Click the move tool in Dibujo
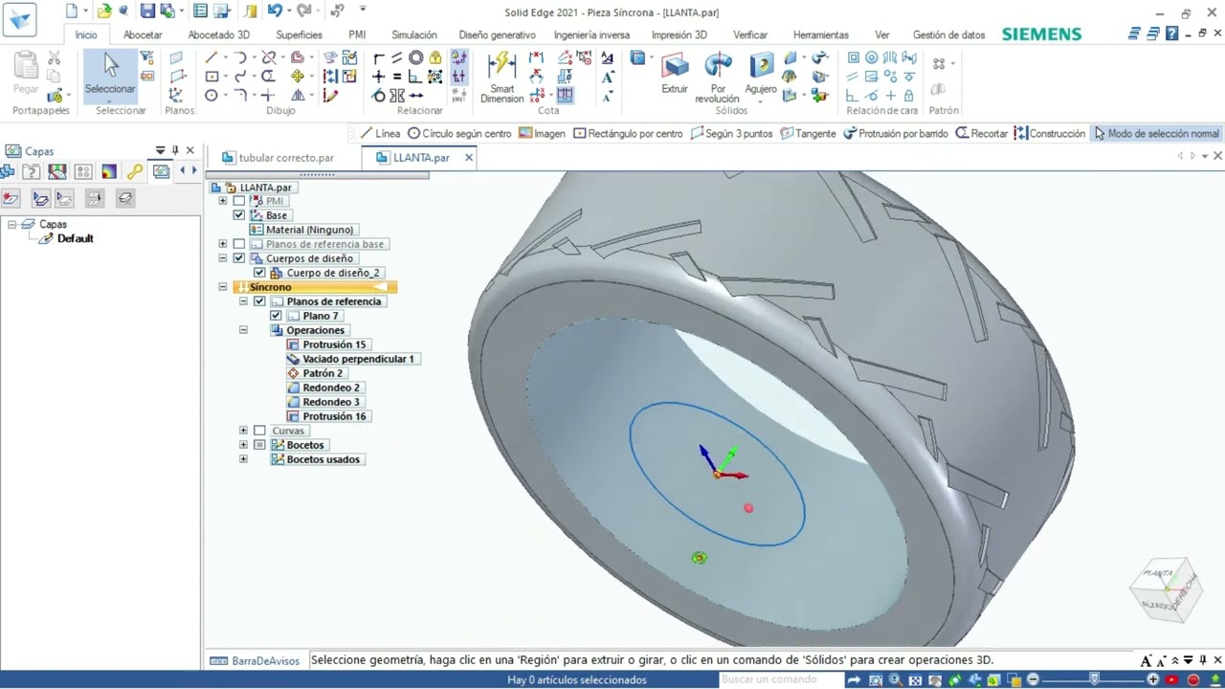This screenshot has width=1225, height=689. tap(299, 77)
